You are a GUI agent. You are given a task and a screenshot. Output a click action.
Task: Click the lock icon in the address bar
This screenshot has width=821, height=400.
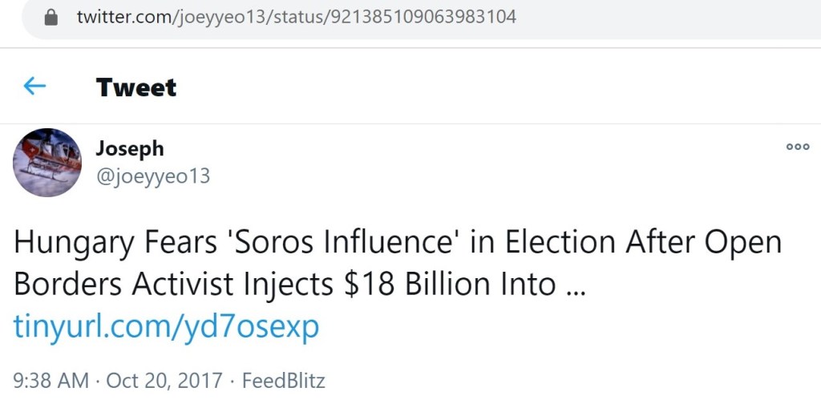click(x=52, y=17)
